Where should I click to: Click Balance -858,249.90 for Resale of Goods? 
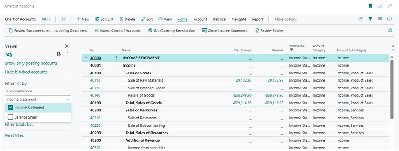pos(274,96)
